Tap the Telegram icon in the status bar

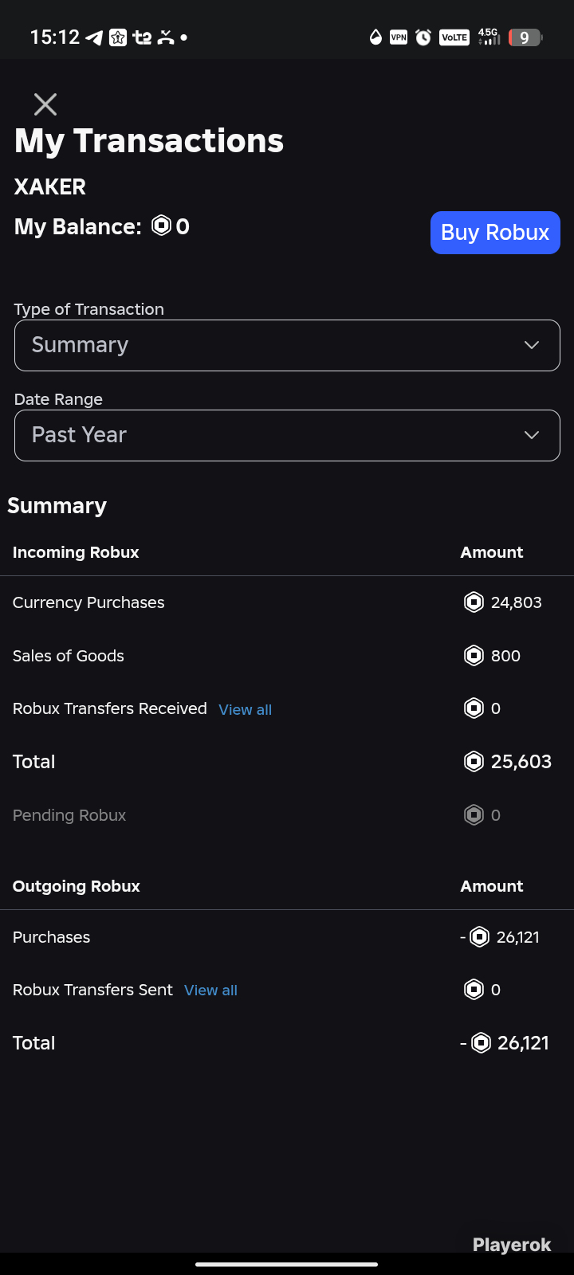click(94, 37)
